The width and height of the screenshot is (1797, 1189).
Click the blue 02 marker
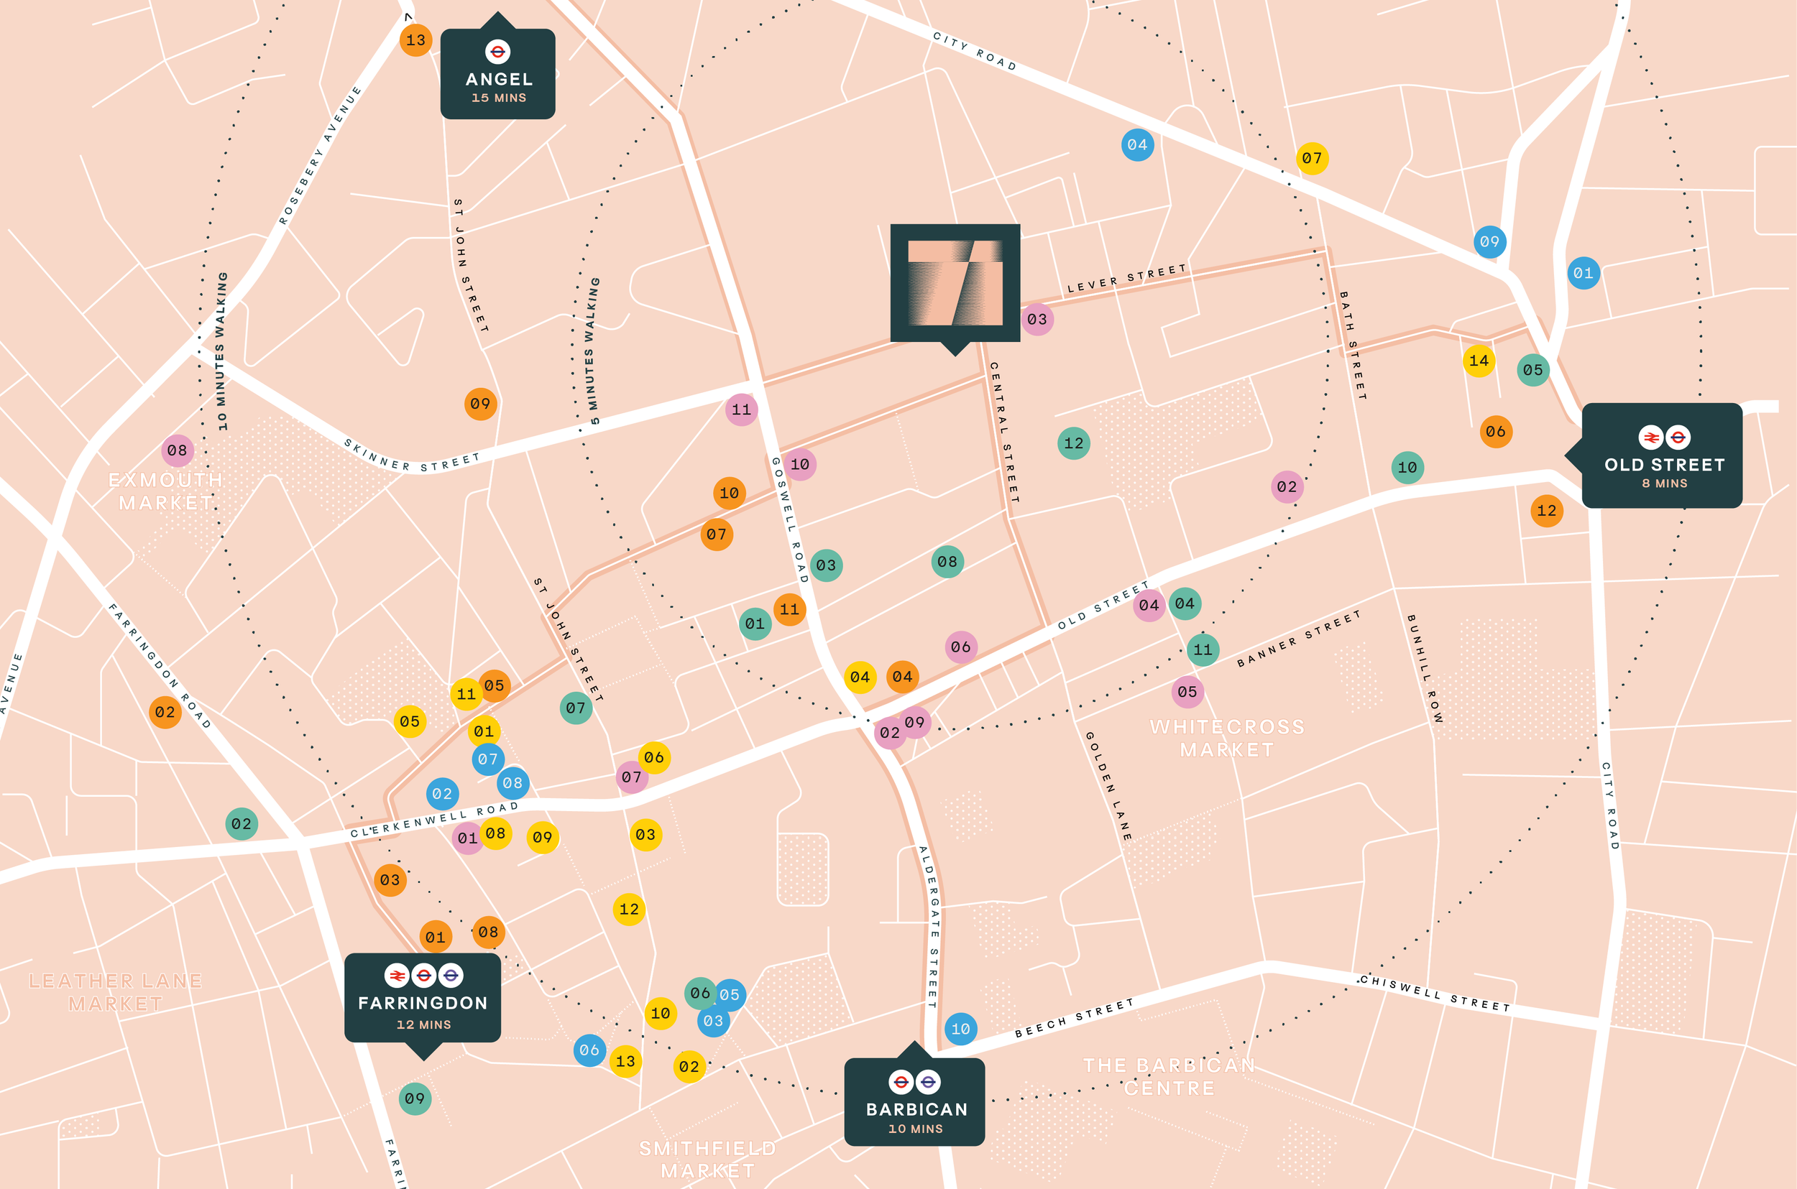442,794
